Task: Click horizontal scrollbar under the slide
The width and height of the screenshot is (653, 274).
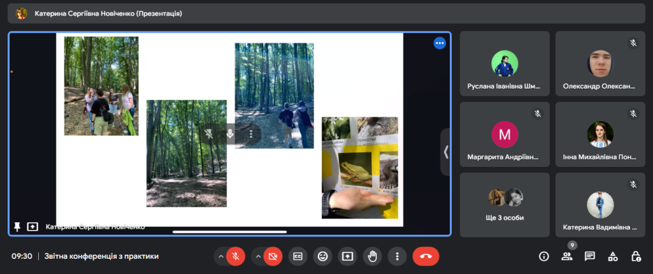Action: pos(230,232)
